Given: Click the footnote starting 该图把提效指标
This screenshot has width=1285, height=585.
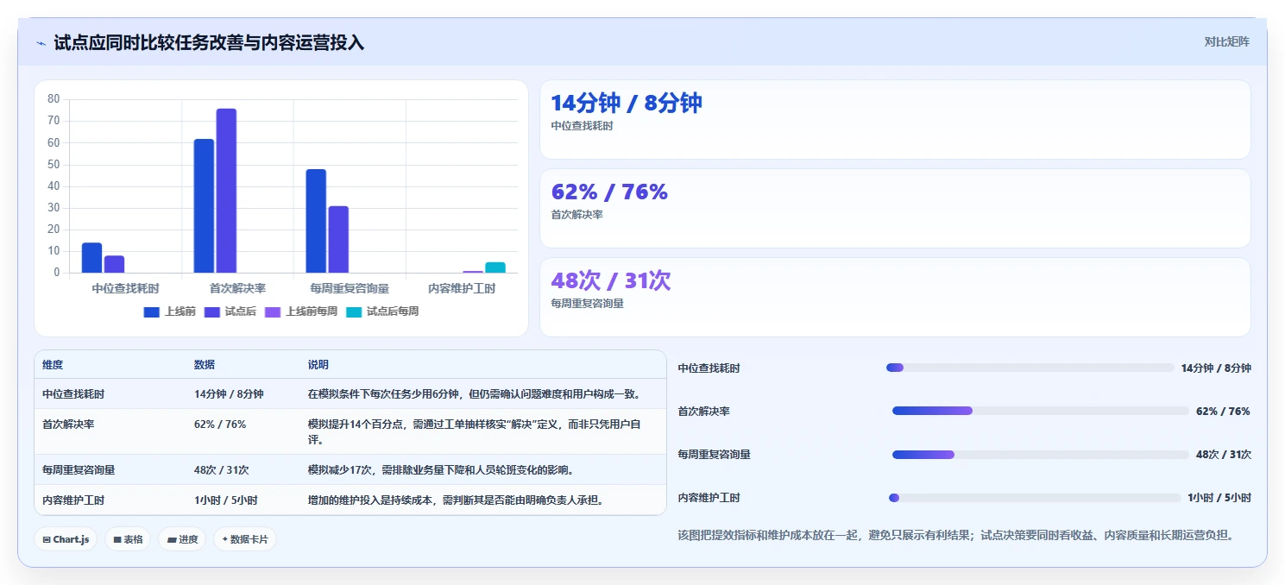Looking at the screenshot, I should tap(956, 535).
